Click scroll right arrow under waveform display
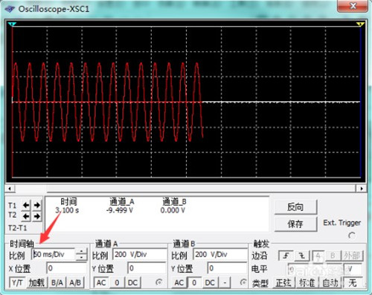Viewport: 372px width, 295px height. point(362,189)
